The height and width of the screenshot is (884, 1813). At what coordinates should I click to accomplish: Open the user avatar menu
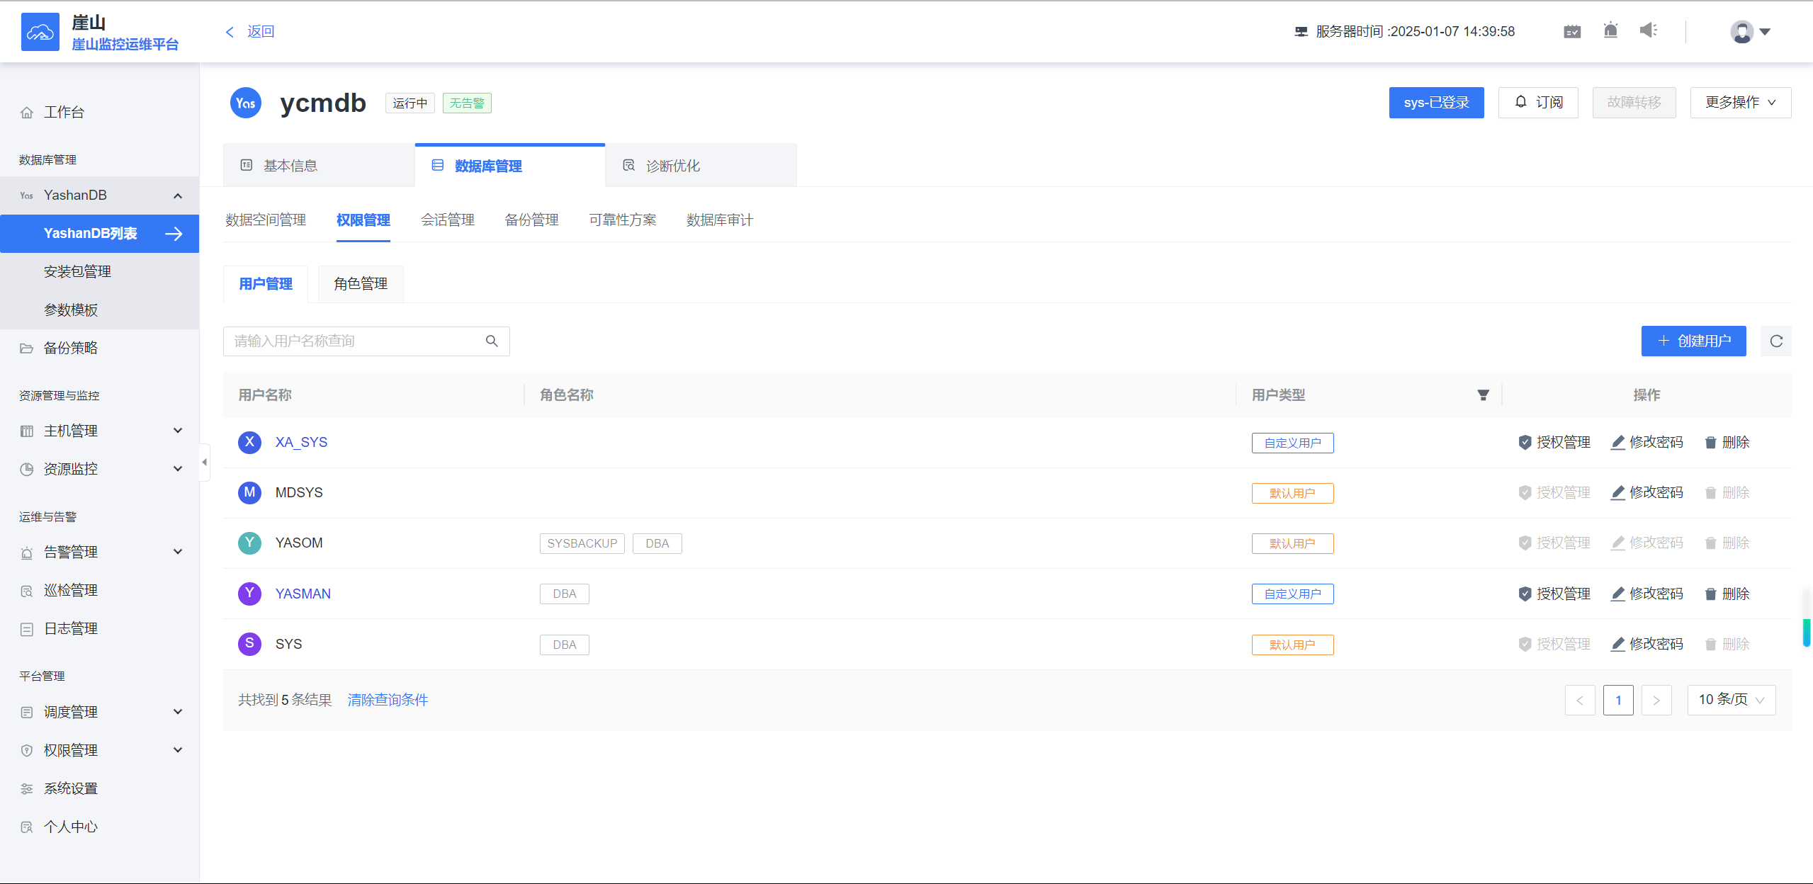(1750, 32)
